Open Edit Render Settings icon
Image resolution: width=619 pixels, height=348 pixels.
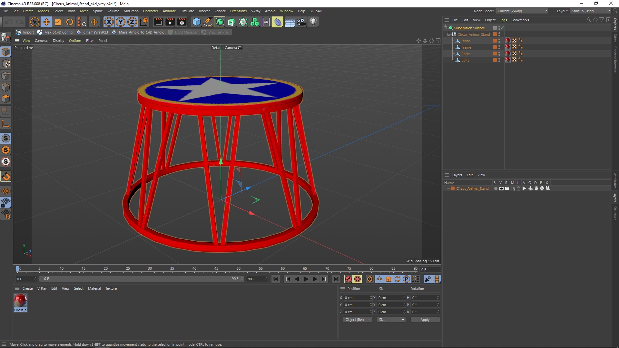[182, 22]
